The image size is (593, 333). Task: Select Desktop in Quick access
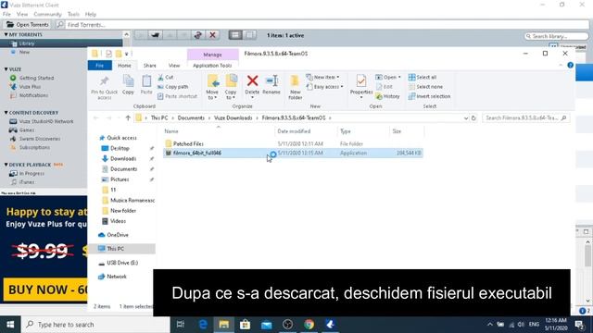pos(120,148)
